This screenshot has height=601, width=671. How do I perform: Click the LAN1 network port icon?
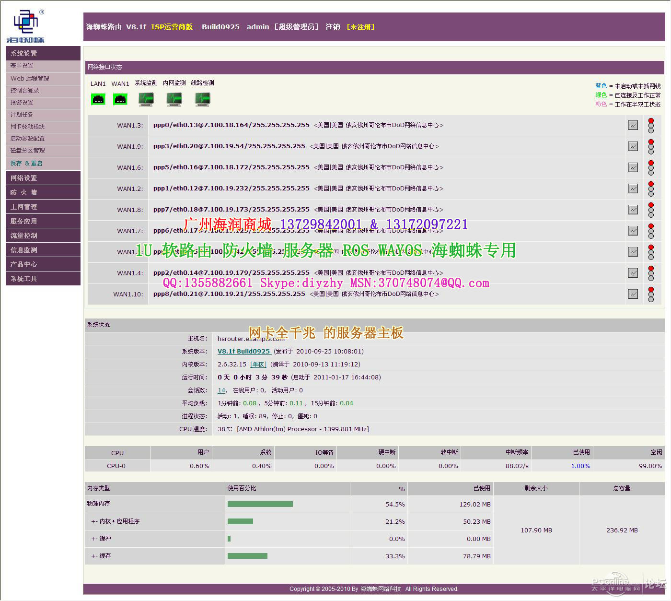click(98, 99)
